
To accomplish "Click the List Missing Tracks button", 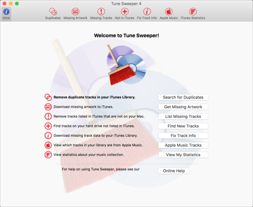I will [x=183, y=117].
